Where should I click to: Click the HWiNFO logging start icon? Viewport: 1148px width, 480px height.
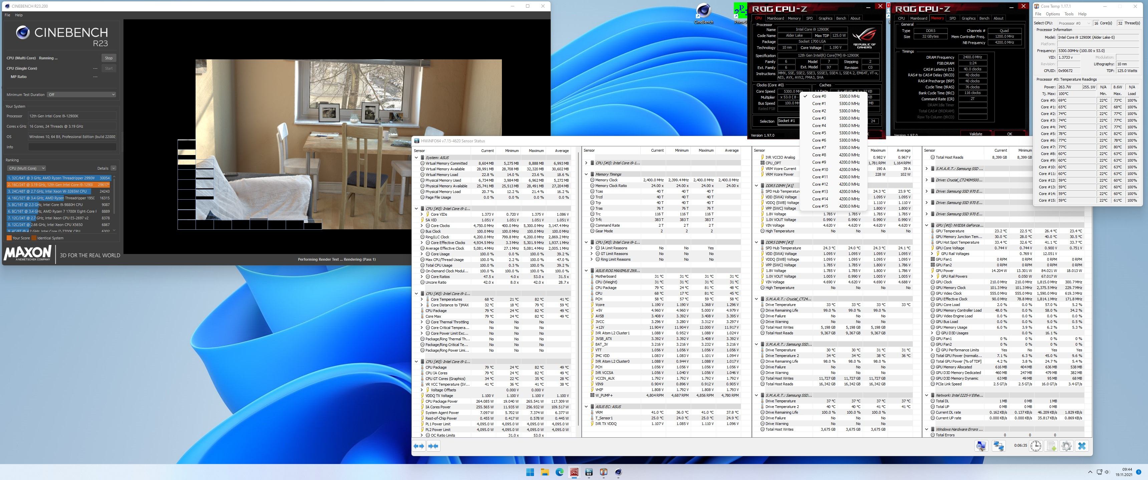coord(1051,446)
